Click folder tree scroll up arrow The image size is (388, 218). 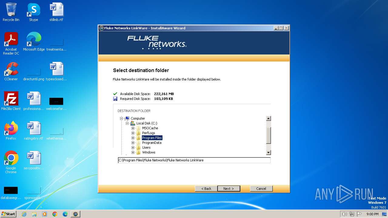268,118
